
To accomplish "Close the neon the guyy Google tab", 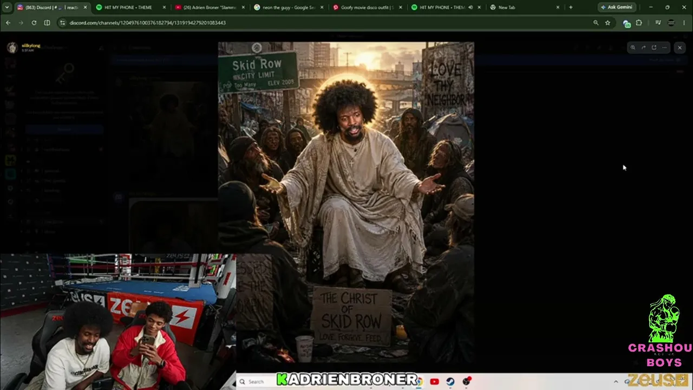I will (x=322, y=8).
